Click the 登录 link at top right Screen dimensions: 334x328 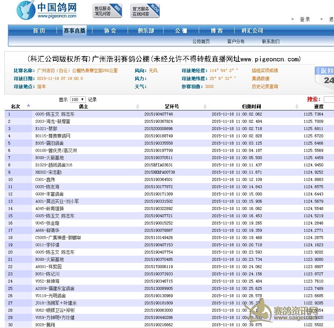(305, 20)
